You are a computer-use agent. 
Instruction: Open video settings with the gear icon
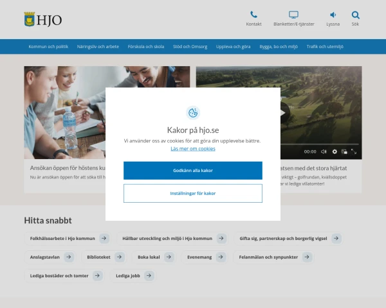click(335, 151)
